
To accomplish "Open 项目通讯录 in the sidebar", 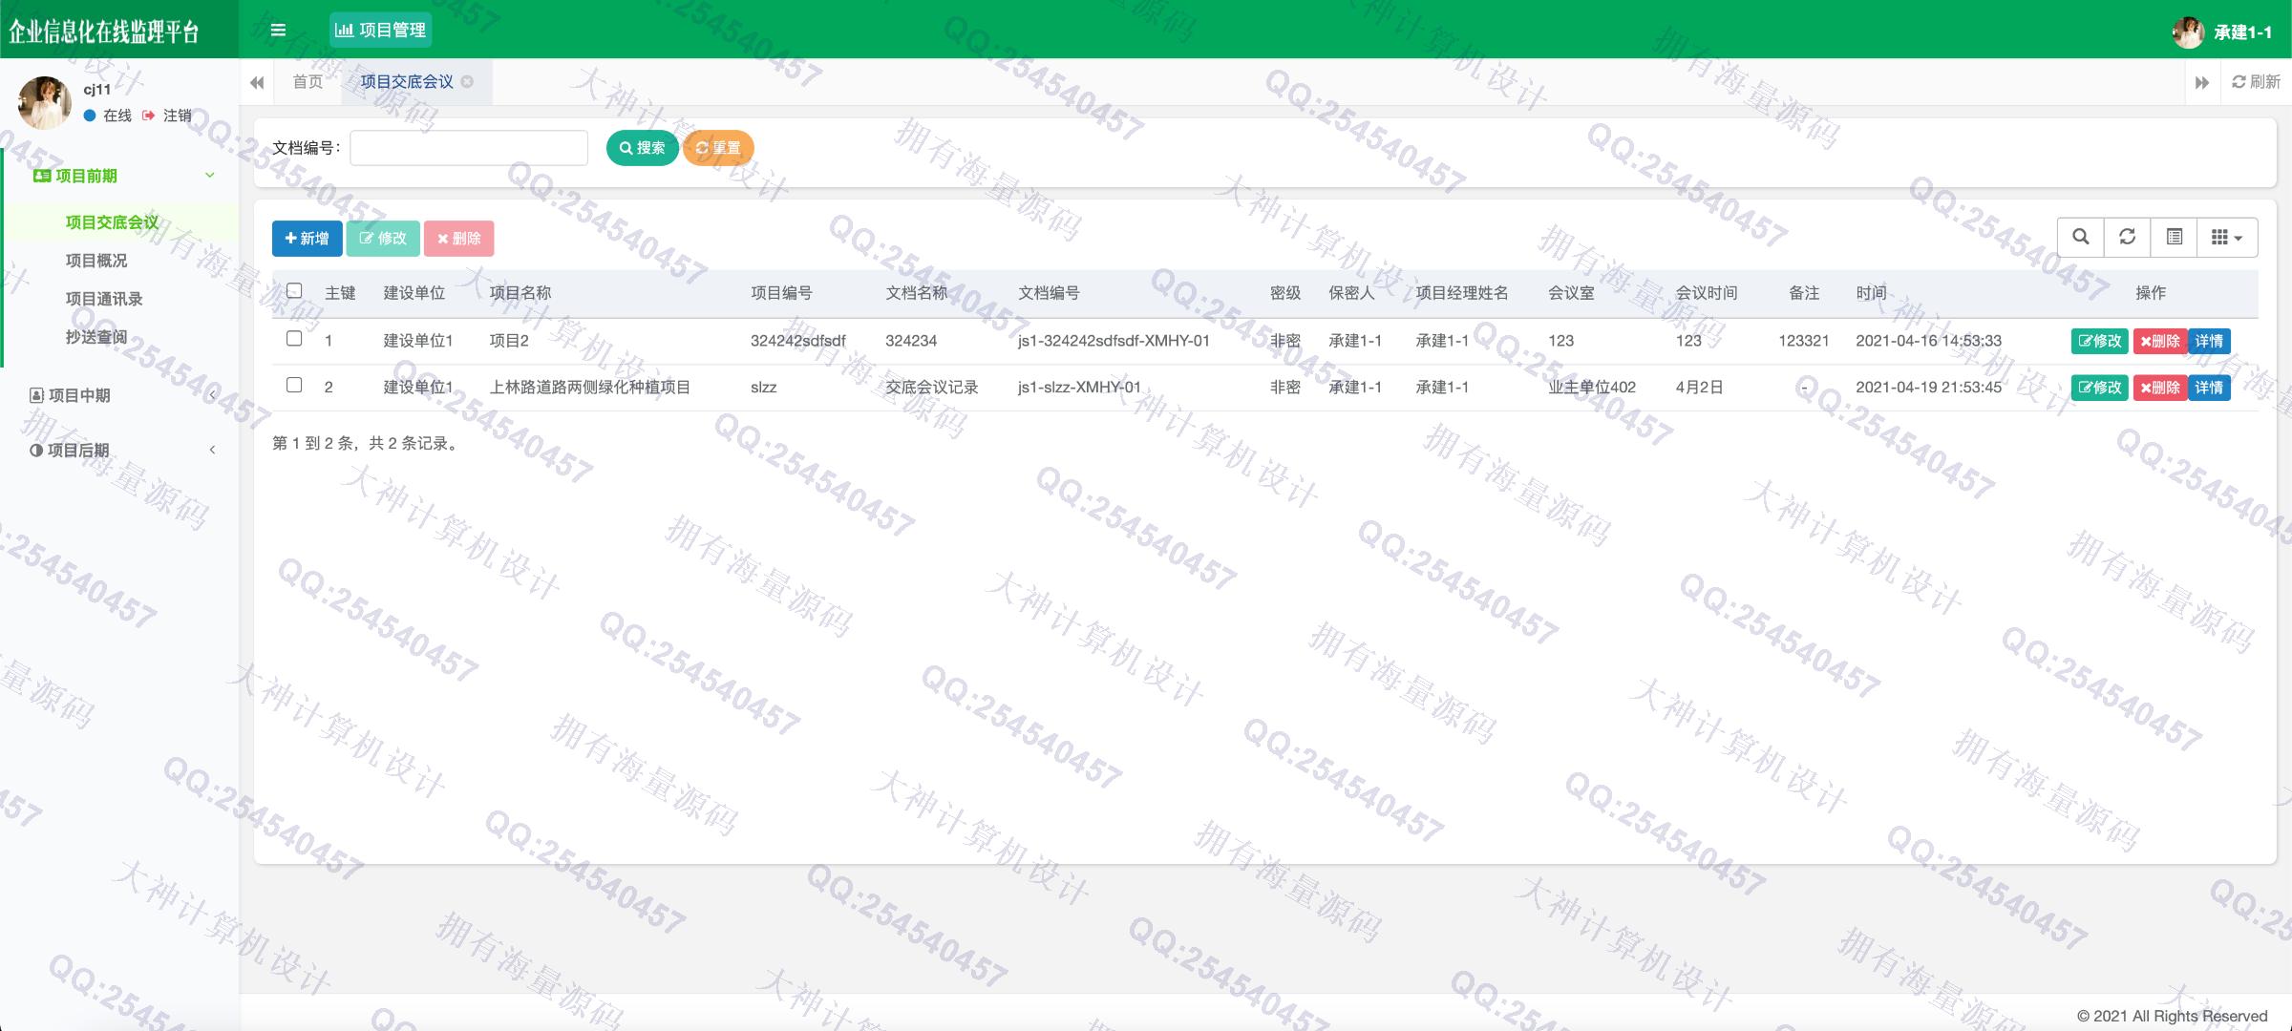I will point(104,299).
